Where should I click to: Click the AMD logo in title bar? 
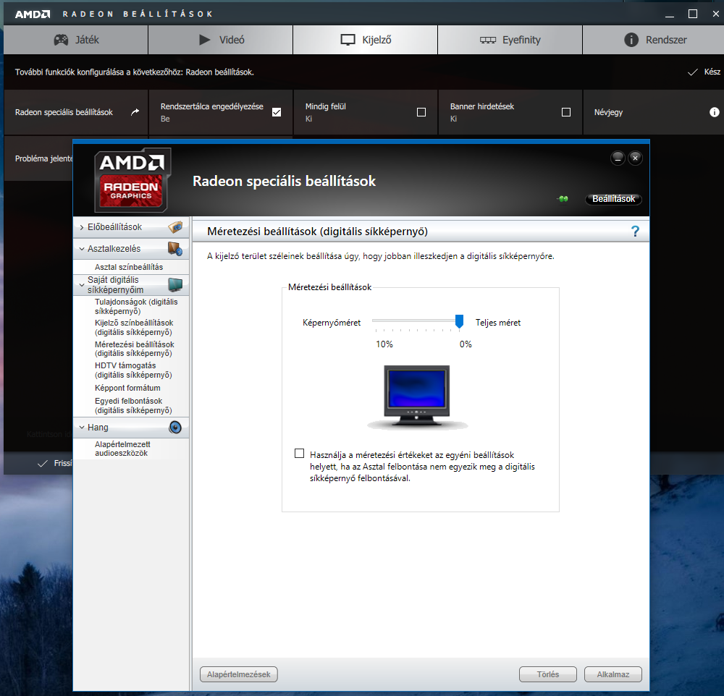[33, 14]
